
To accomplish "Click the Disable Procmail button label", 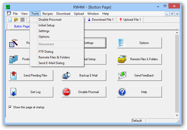I will 88,92.
